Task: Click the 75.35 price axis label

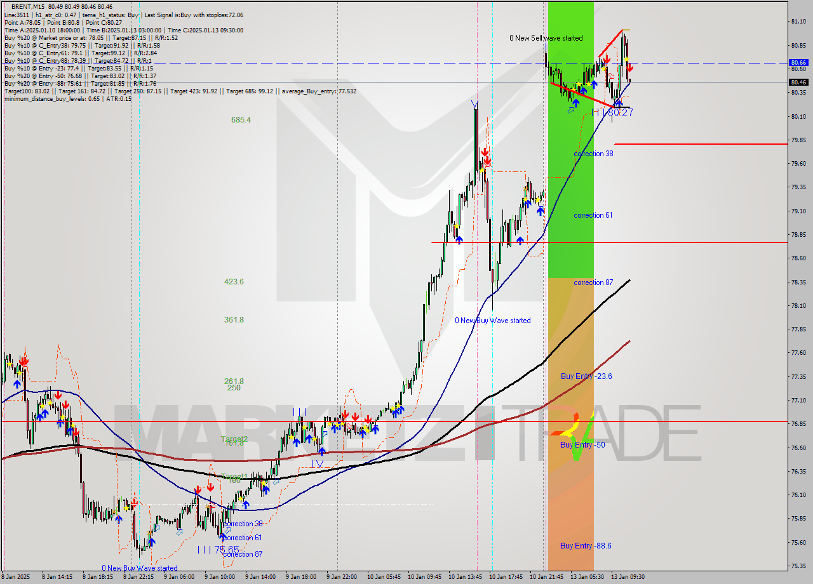Action: (x=799, y=566)
